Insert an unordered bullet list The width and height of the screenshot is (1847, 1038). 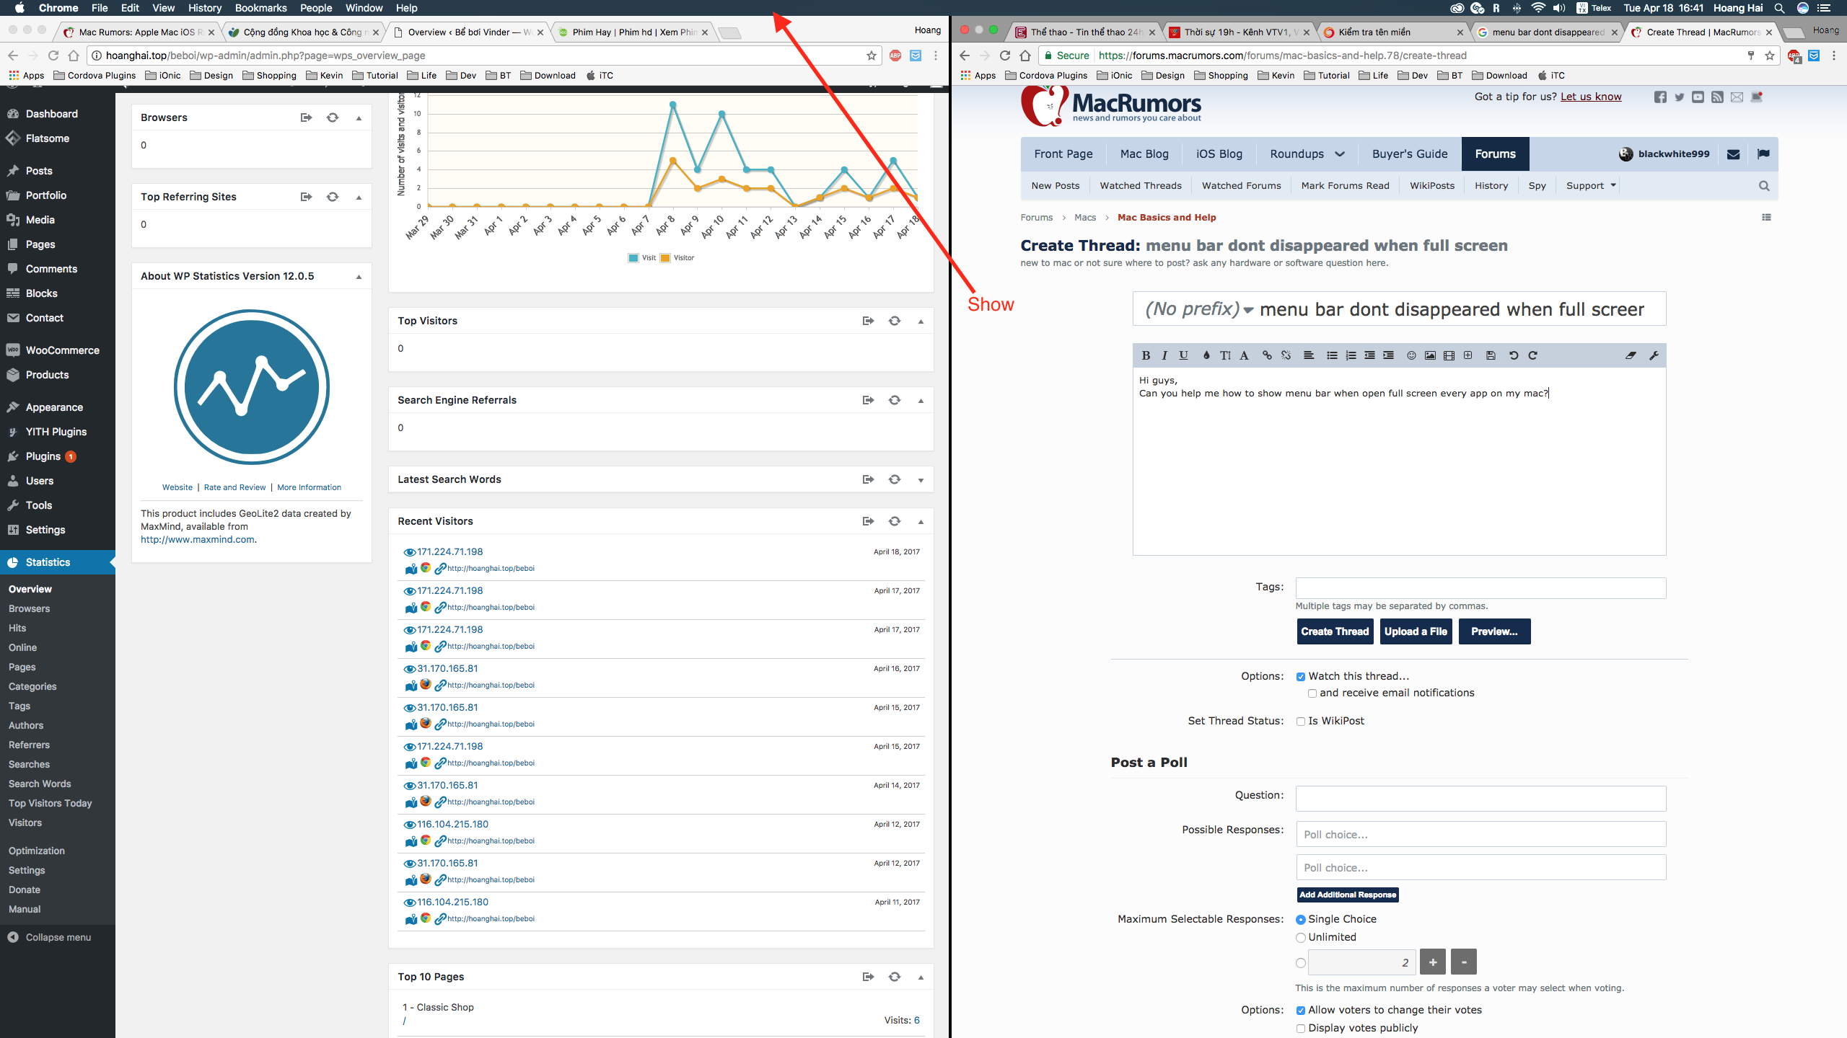1332,355
